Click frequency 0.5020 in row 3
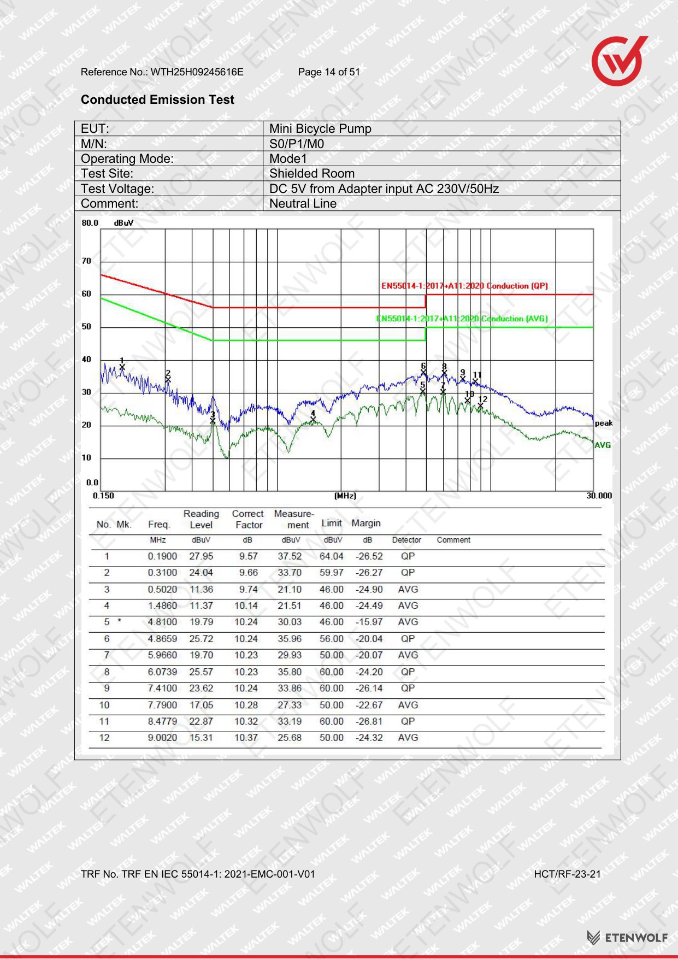This screenshot has height=959, width=678. point(162,590)
